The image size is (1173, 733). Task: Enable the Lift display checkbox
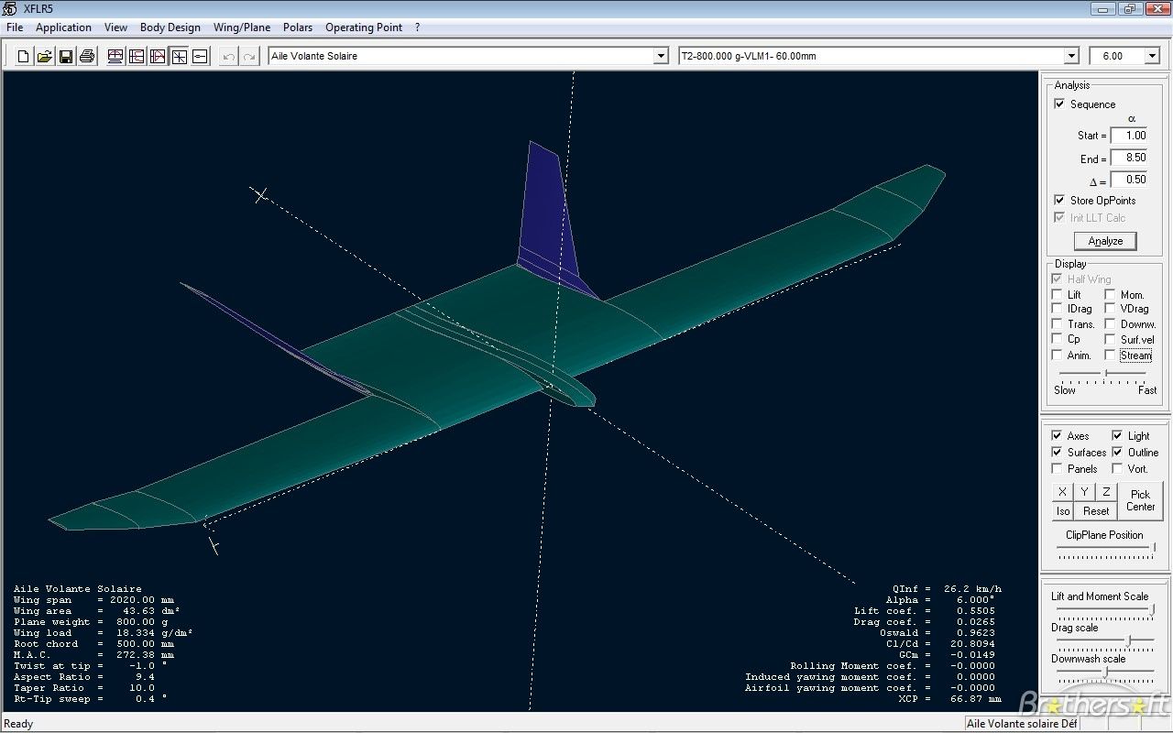tap(1058, 295)
